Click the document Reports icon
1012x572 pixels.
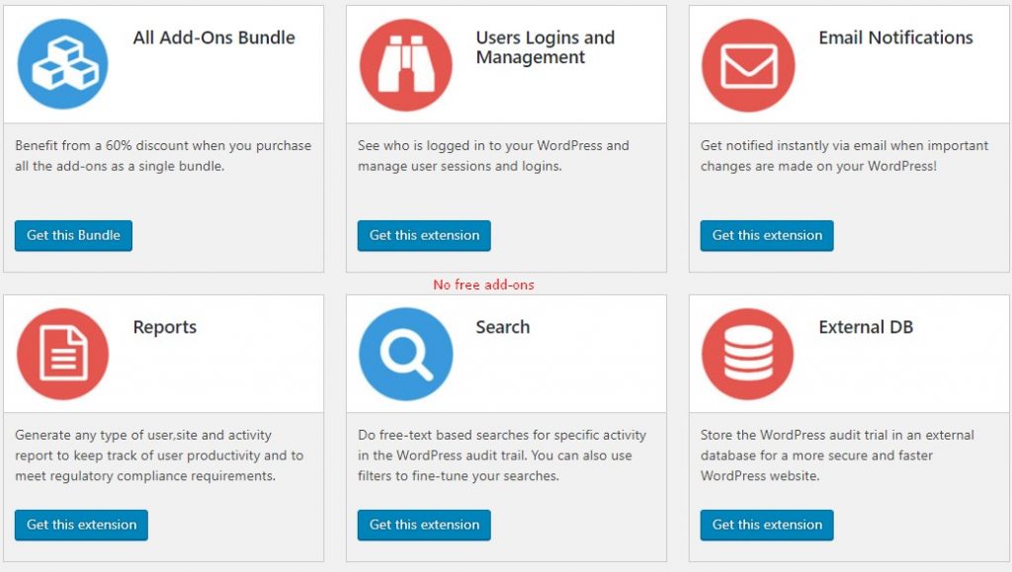tap(62, 354)
